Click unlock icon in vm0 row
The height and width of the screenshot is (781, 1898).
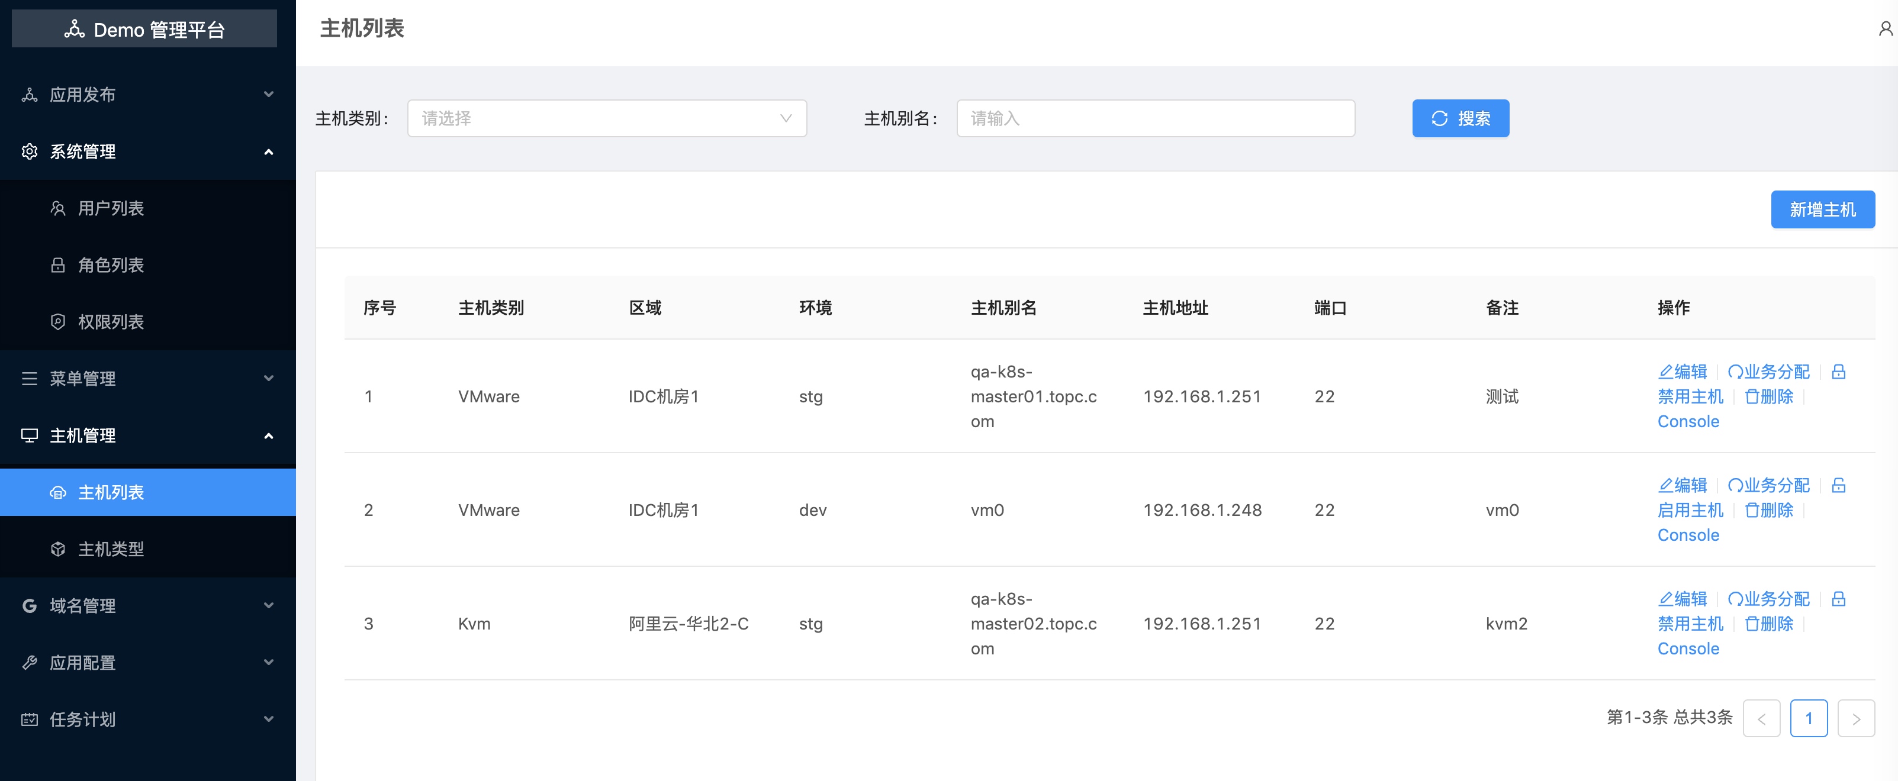click(x=1838, y=485)
